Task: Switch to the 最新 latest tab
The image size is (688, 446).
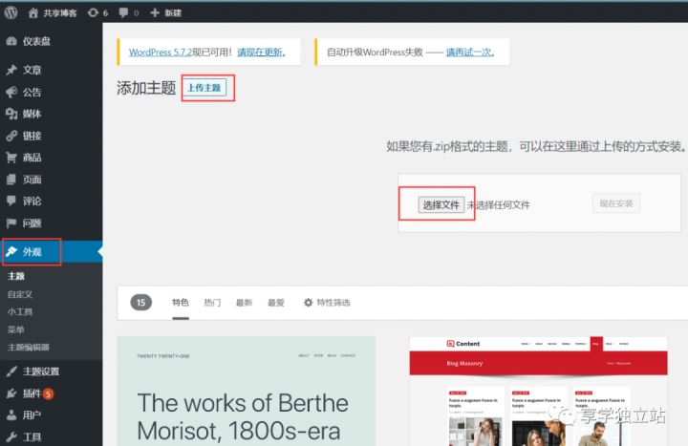Action: pos(244,303)
